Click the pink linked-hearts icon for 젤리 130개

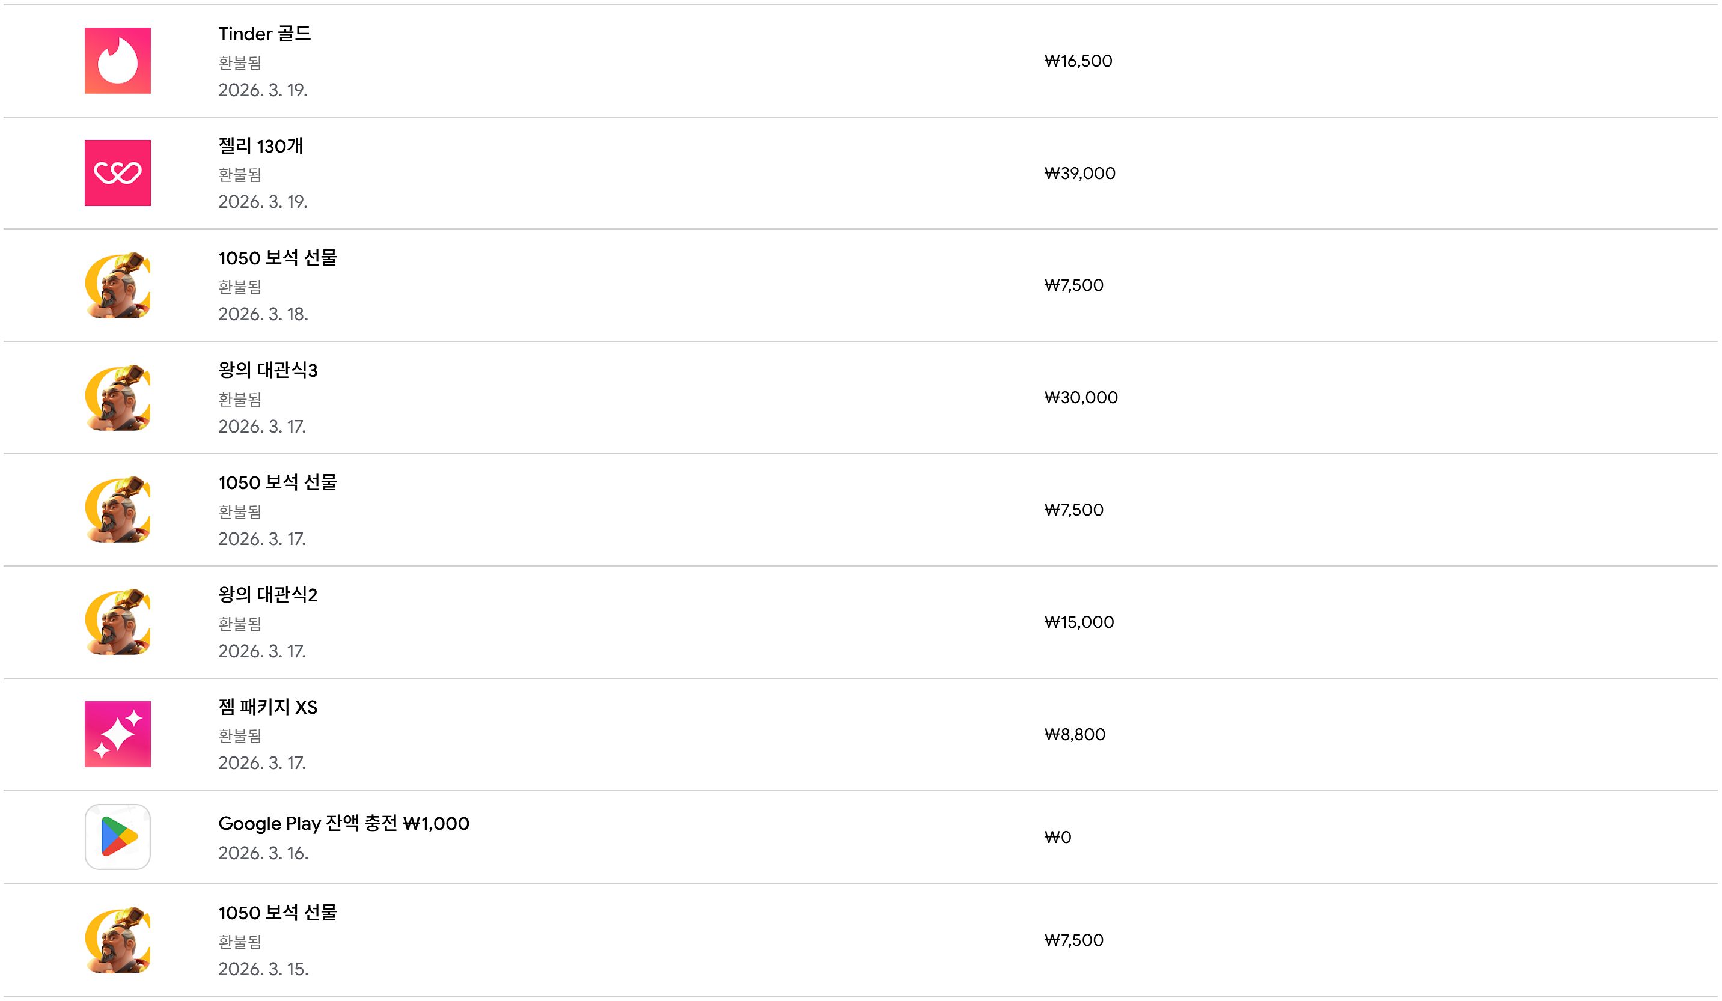tap(118, 173)
